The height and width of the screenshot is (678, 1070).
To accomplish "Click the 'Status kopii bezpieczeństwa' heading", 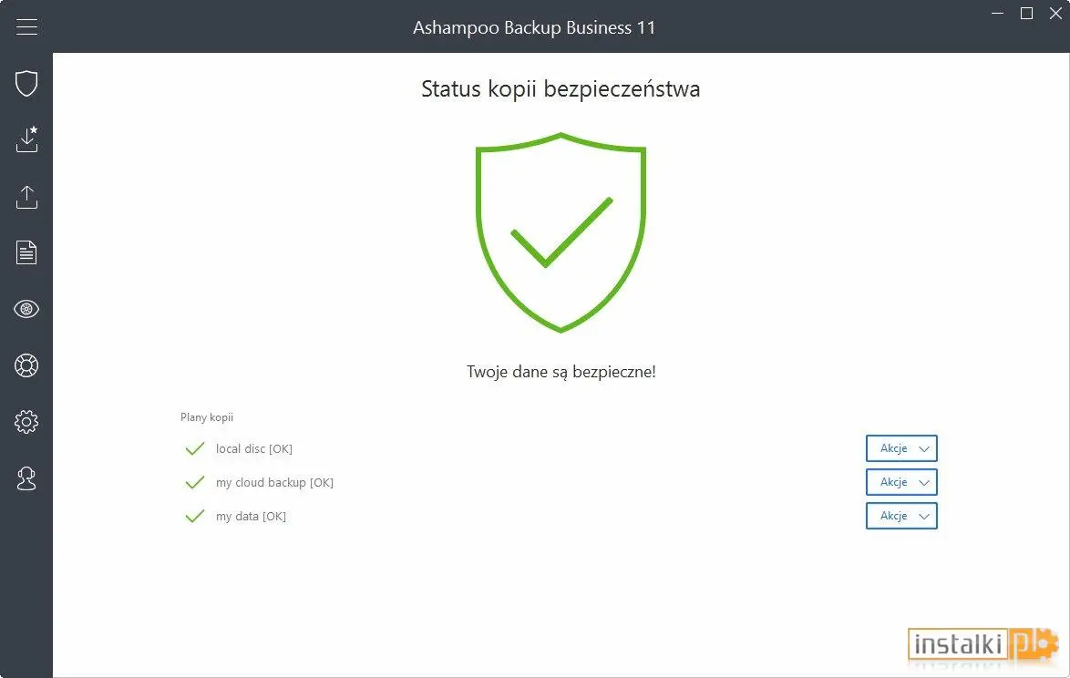I will click(561, 88).
